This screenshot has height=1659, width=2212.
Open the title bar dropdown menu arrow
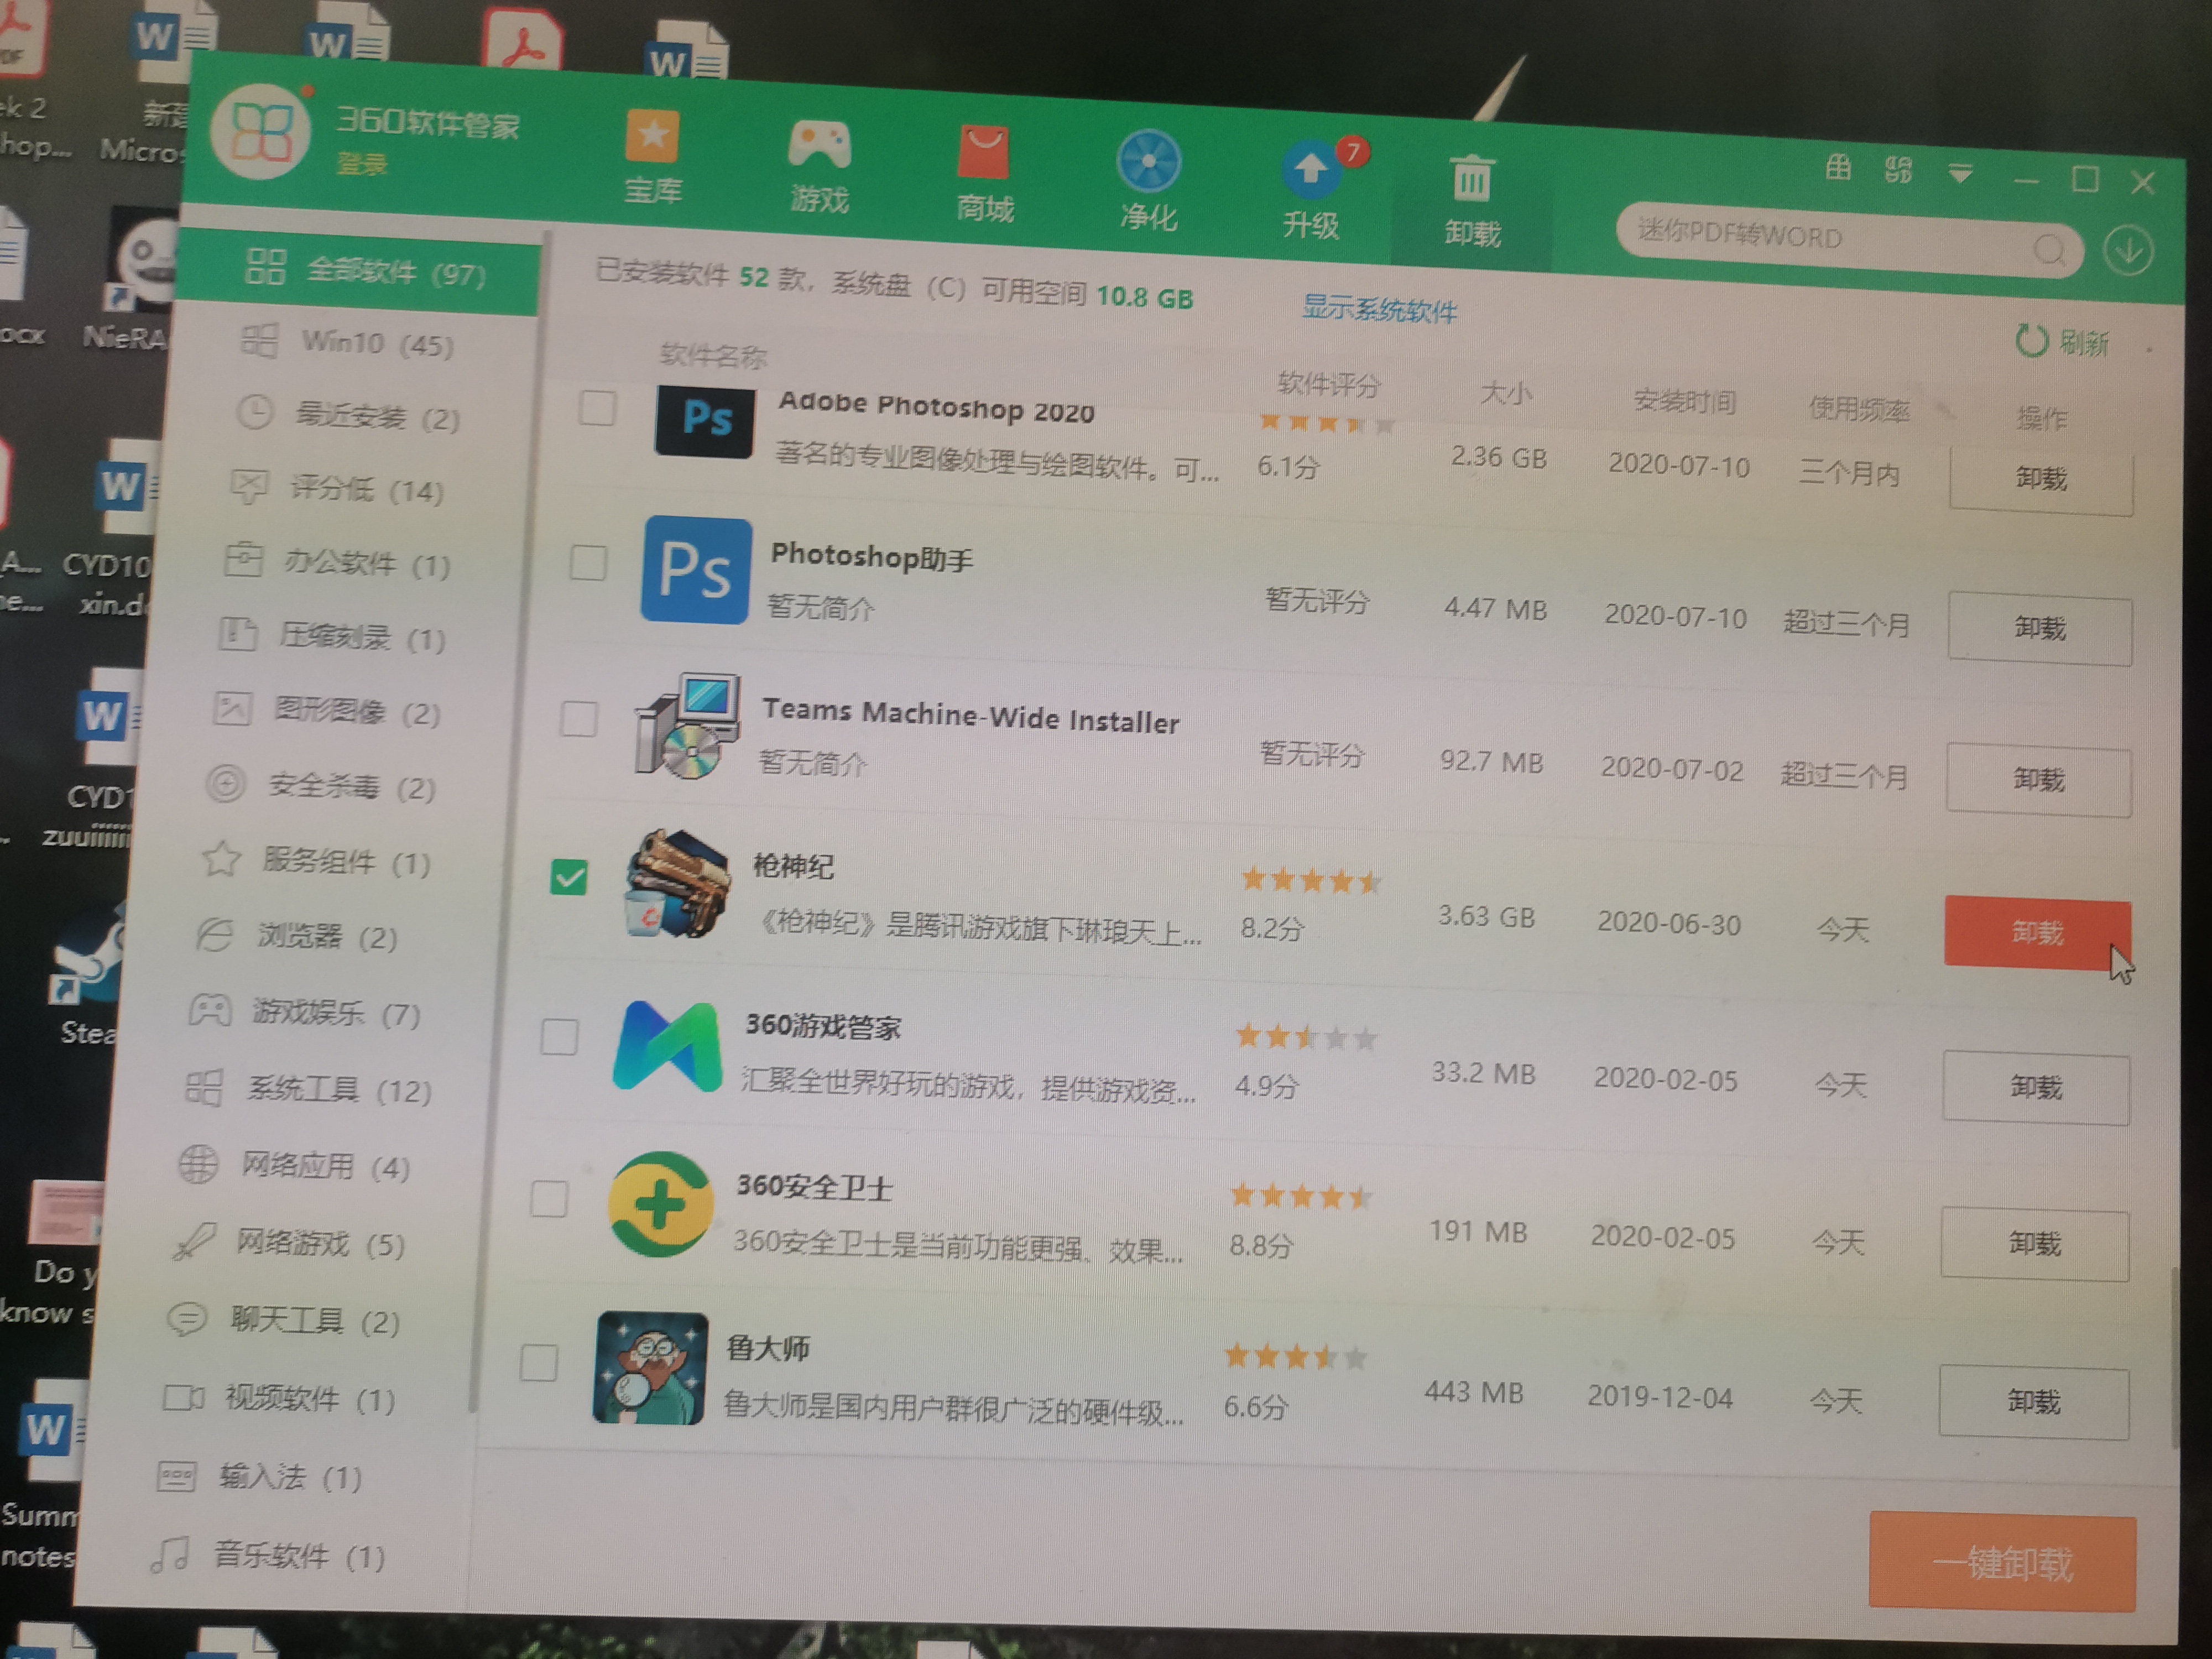pyautogui.click(x=1959, y=174)
